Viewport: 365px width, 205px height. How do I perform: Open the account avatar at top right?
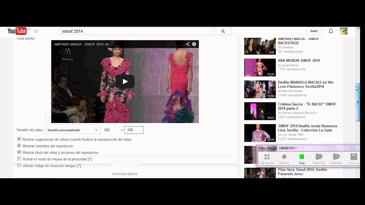tap(344, 31)
